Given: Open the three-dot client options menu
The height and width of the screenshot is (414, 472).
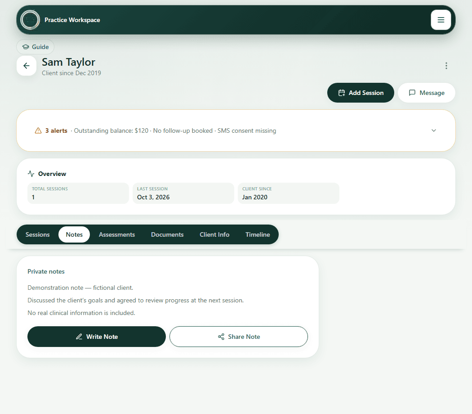Looking at the screenshot, I should click(x=446, y=66).
